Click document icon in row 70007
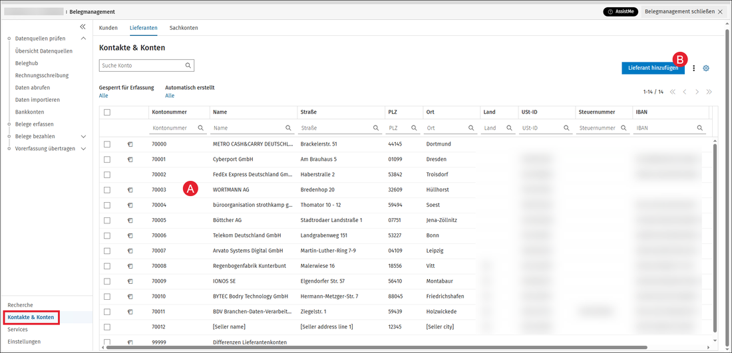Viewport: 732px width, 353px height. 130,251
